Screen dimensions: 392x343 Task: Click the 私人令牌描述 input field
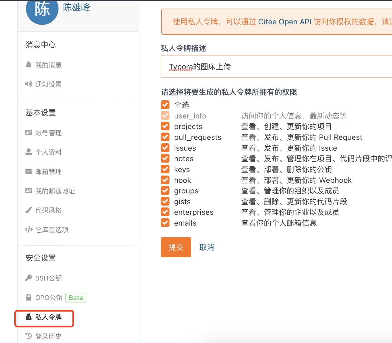276,67
